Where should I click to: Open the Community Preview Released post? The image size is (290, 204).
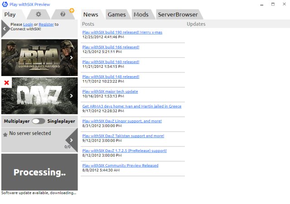coord(121,166)
